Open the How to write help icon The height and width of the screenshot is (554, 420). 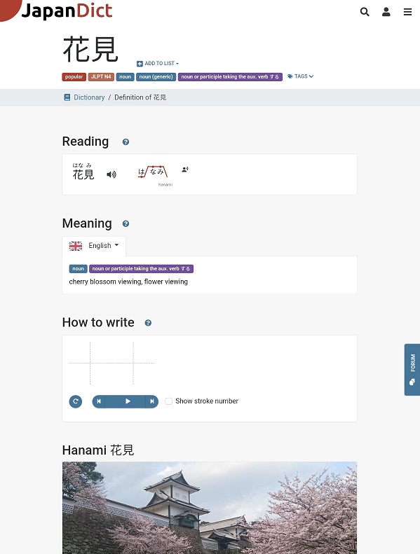click(x=148, y=323)
